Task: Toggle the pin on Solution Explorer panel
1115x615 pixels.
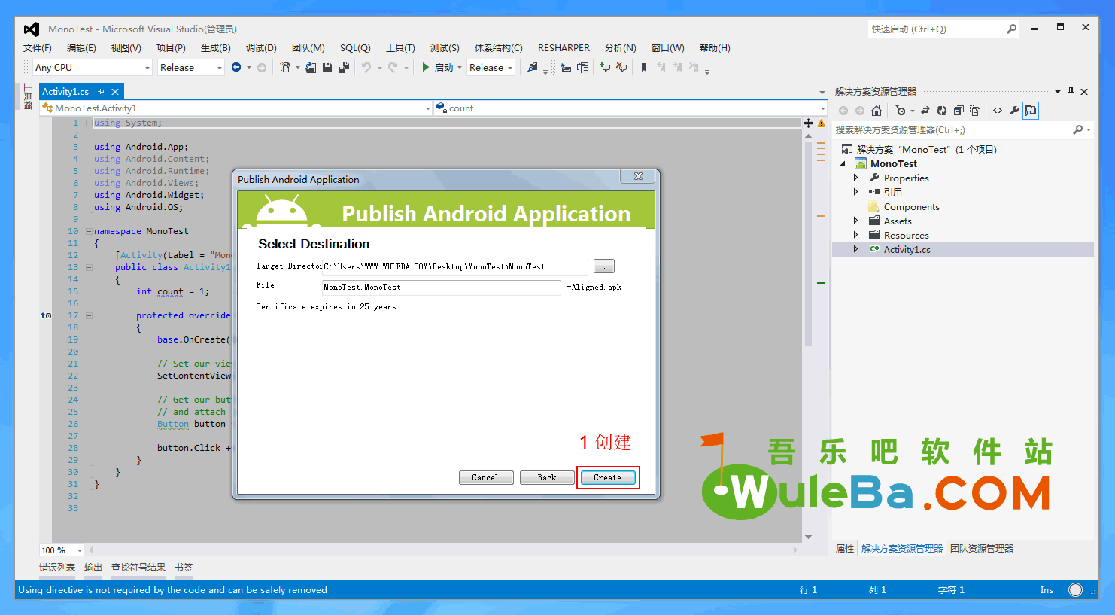Action: click(1071, 92)
